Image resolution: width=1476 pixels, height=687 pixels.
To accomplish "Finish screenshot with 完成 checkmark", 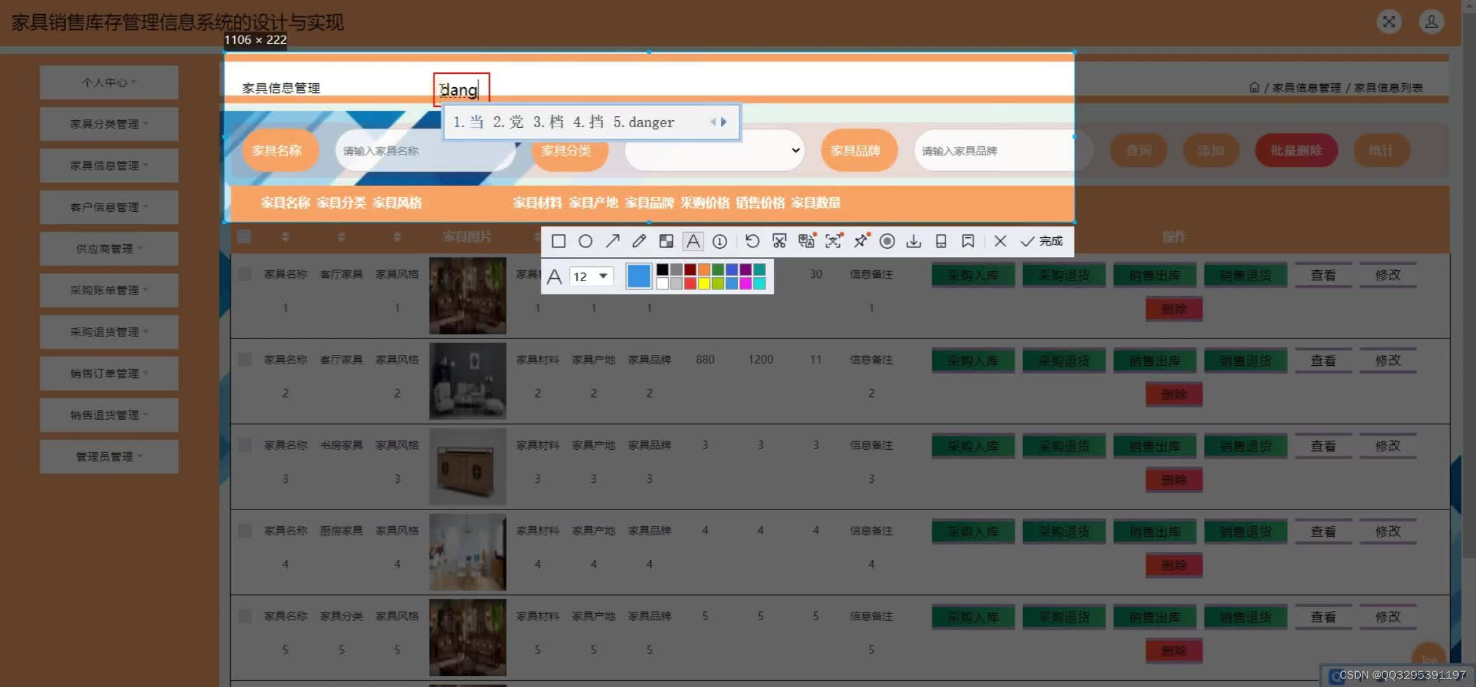I will pyautogui.click(x=1041, y=241).
